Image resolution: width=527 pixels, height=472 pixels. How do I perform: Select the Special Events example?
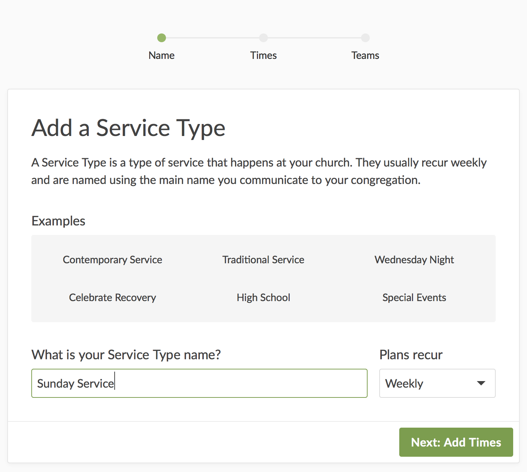point(414,297)
